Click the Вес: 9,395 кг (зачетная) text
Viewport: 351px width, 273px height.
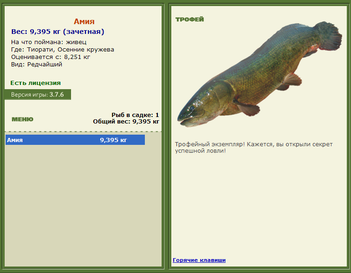click(58, 32)
